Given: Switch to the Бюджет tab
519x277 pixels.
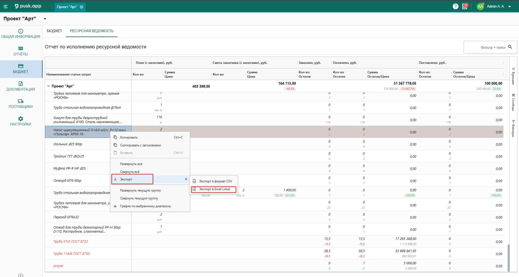Looking at the screenshot, I should (x=54, y=31).
